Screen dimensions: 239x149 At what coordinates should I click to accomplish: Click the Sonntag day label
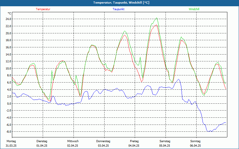click(x=195, y=141)
